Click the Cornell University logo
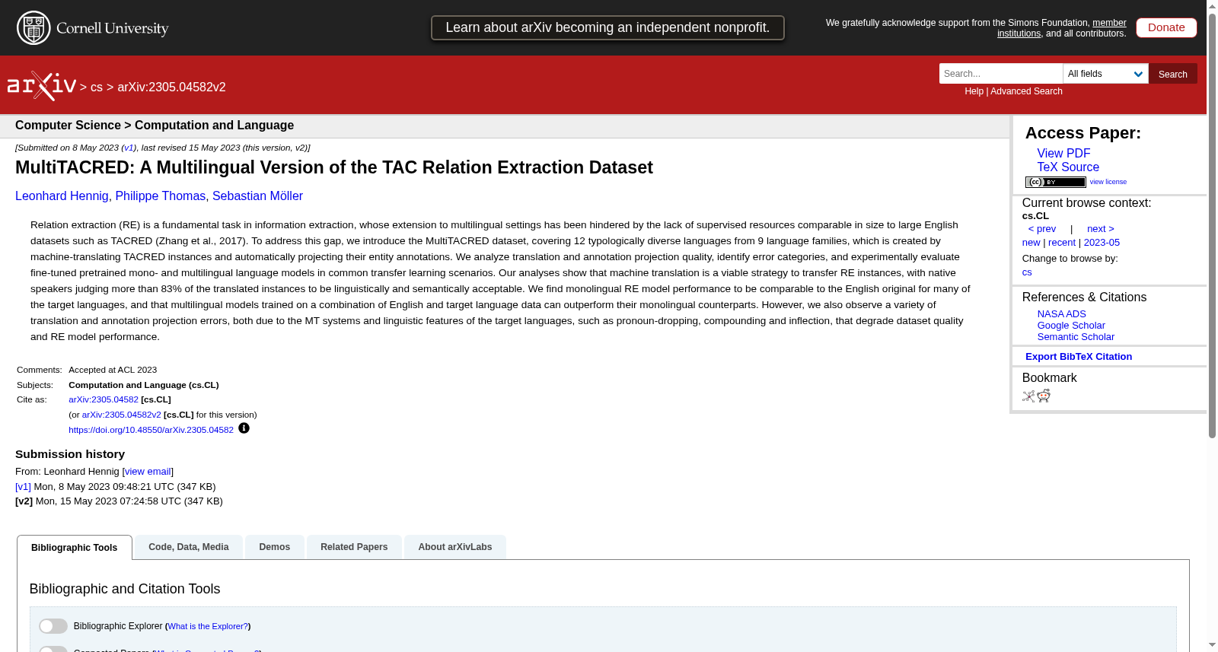Viewport: 1218px width, 652px height. [93, 28]
